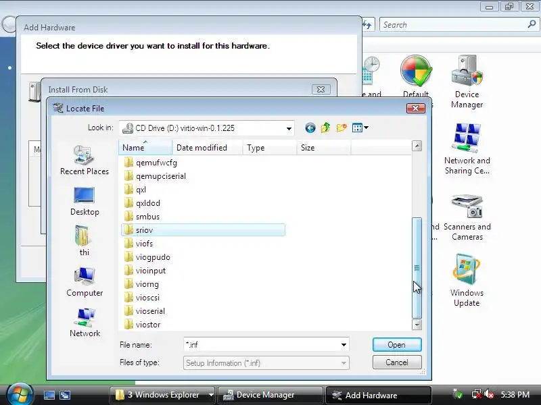Select the qxldod folder
The image size is (541, 405).
tap(142, 203)
